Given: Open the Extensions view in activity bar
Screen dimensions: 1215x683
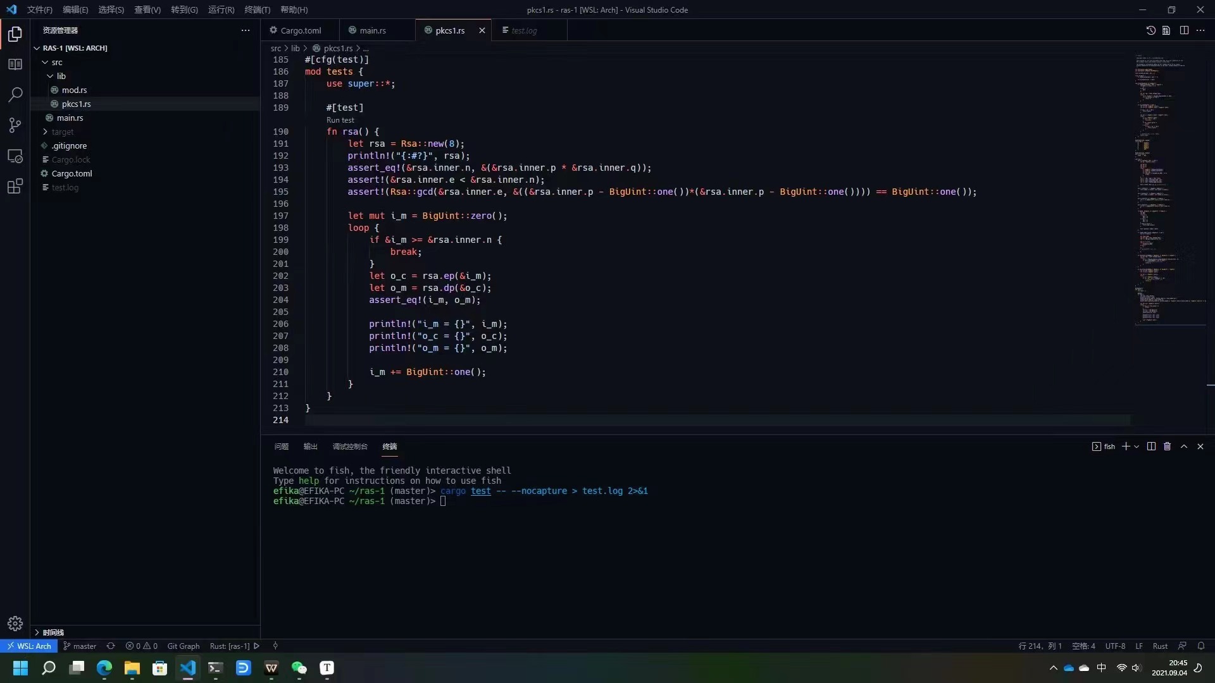Looking at the screenshot, I should click(x=15, y=187).
